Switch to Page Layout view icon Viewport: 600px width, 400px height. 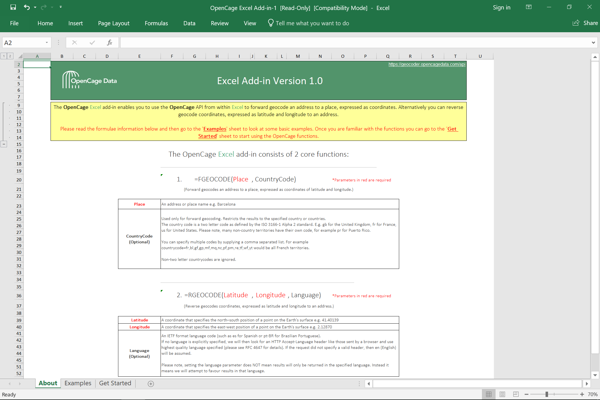click(502, 394)
